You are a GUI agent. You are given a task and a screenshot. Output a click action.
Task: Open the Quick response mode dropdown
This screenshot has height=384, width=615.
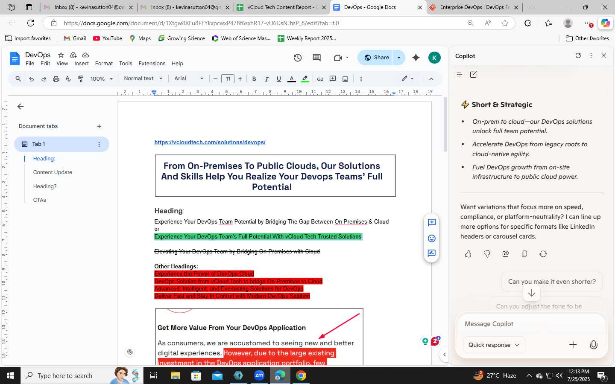[494, 345]
